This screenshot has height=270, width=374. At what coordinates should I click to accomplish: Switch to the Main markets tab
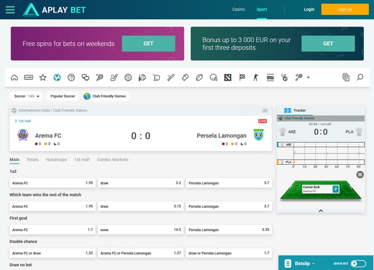(x=14, y=159)
